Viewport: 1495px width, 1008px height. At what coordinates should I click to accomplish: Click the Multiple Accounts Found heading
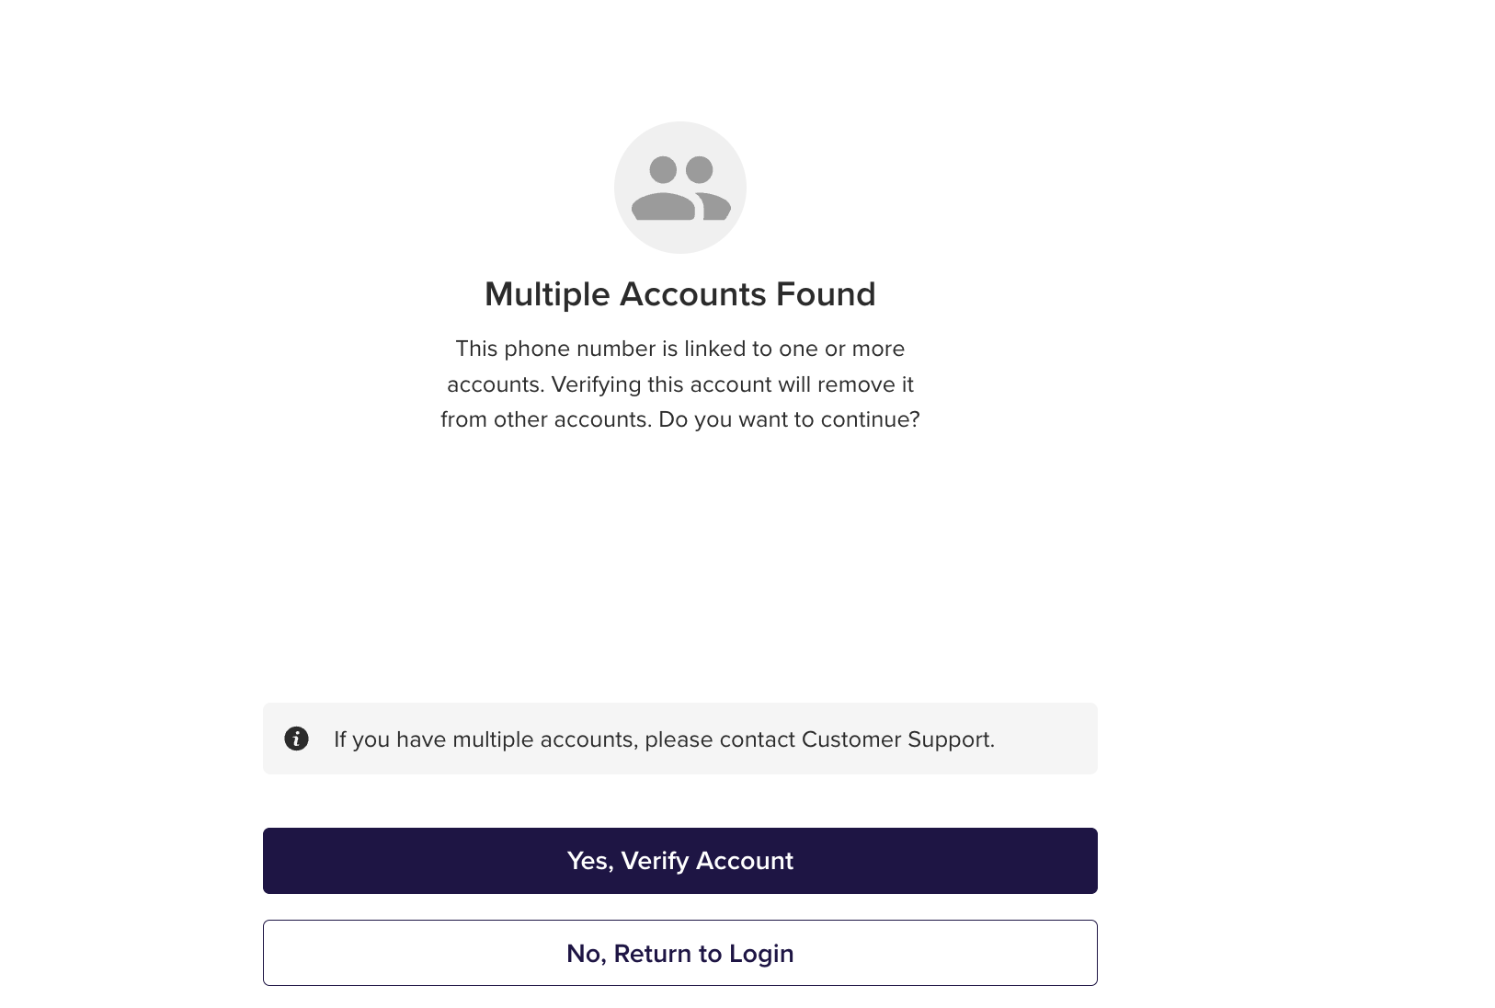click(679, 294)
